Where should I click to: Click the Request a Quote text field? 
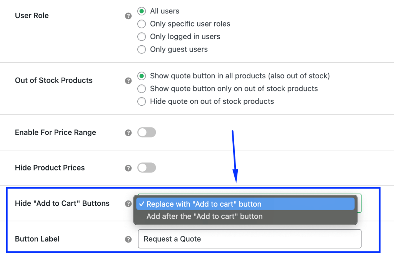tap(250, 239)
